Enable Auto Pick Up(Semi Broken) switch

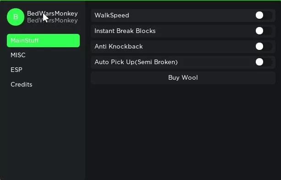[x=264, y=62]
